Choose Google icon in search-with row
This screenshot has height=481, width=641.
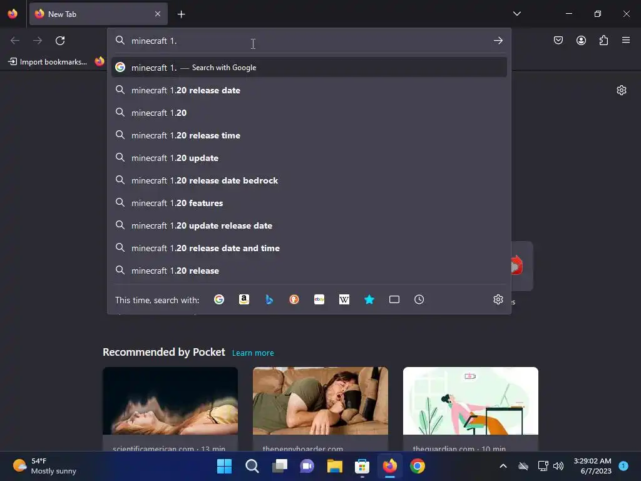pyautogui.click(x=219, y=299)
